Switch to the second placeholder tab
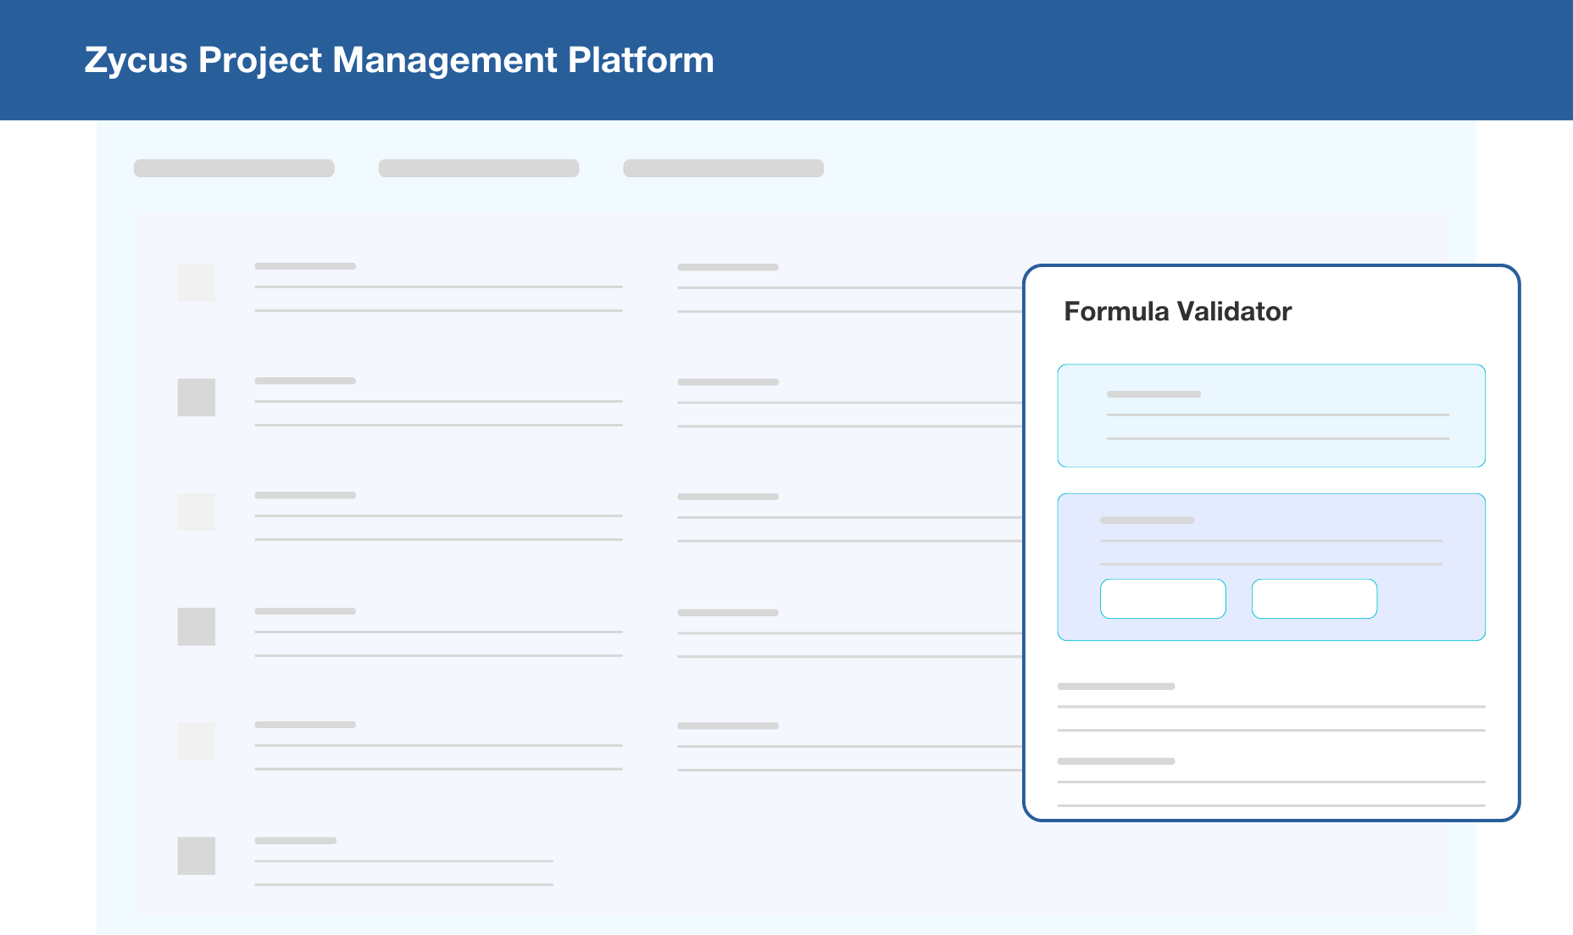This screenshot has width=1573, height=935. [x=479, y=168]
